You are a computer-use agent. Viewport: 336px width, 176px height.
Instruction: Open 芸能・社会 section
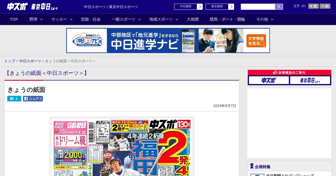coord(91,19)
